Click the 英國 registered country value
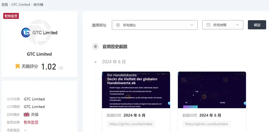 pyautogui.click(x=35, y=115)
